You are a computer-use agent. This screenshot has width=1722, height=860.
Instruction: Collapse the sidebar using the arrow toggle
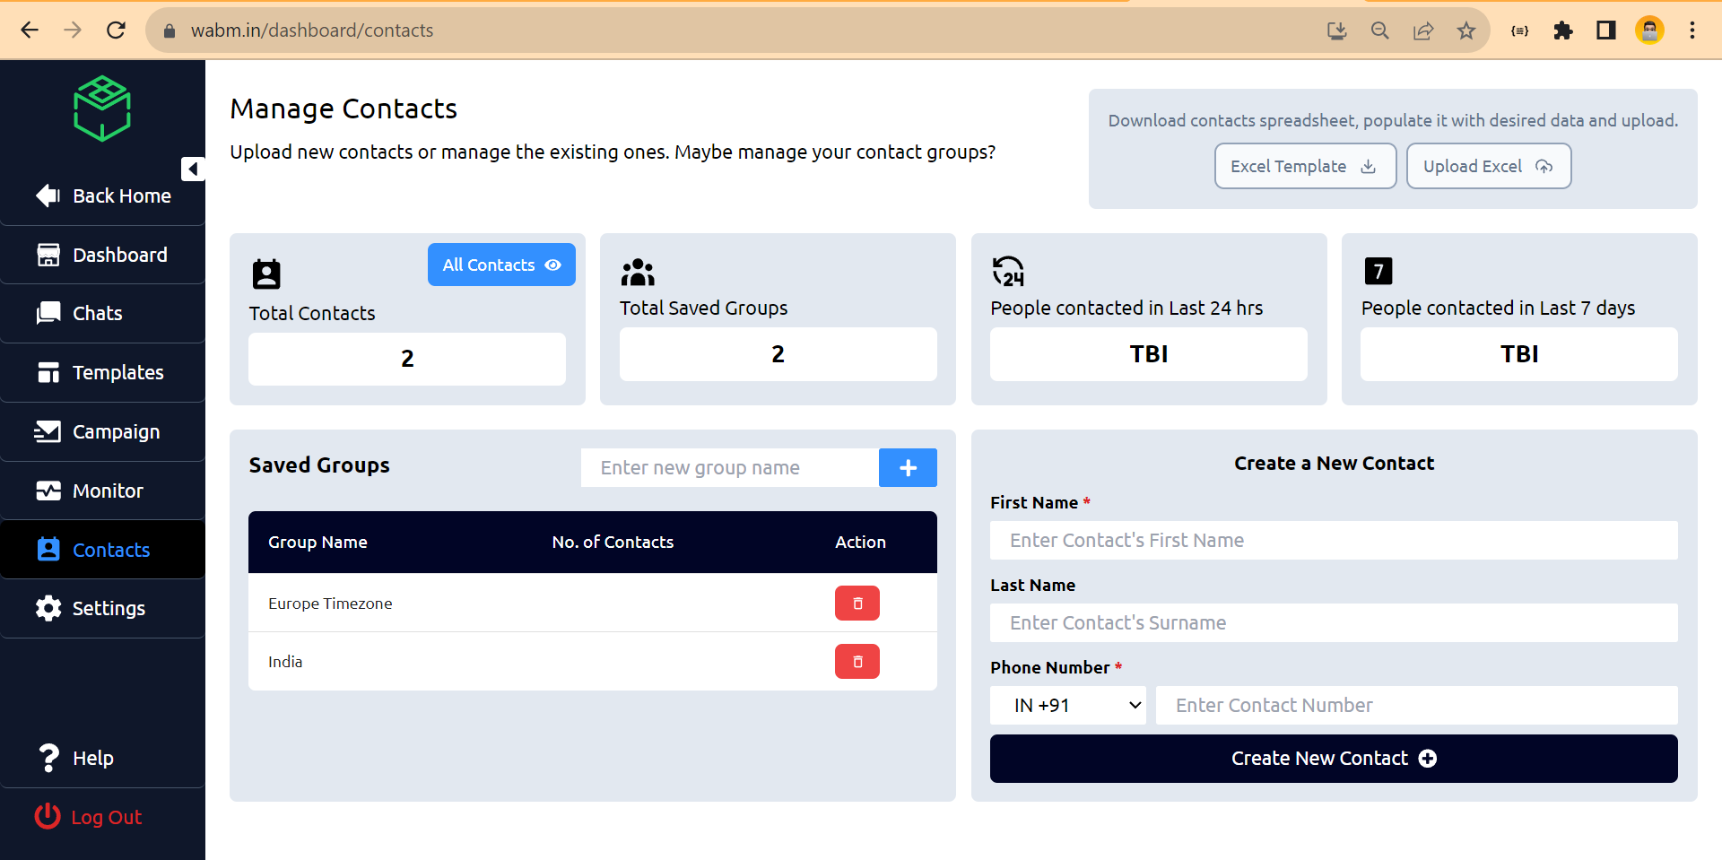(192, 169)
